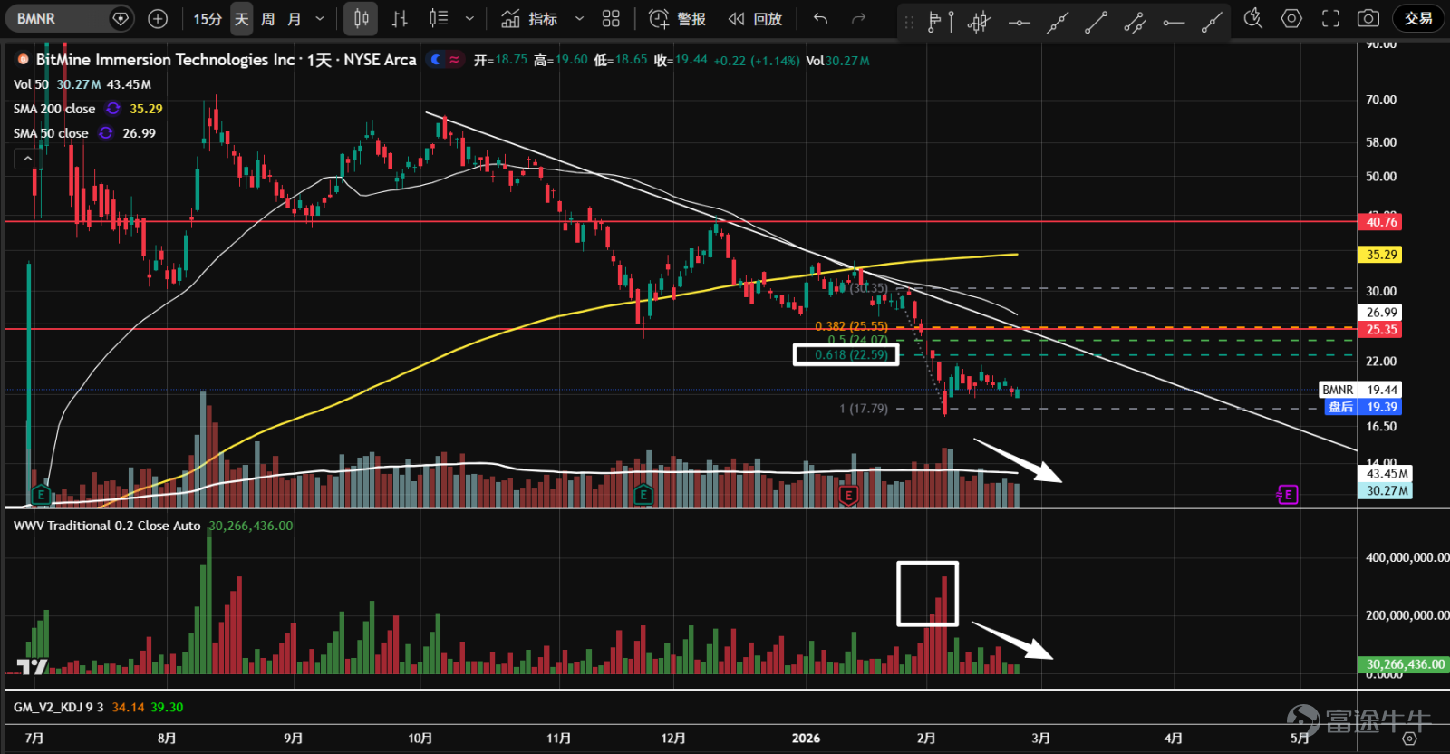Open the 指标 indicators dialog

[x=529, y=18]
